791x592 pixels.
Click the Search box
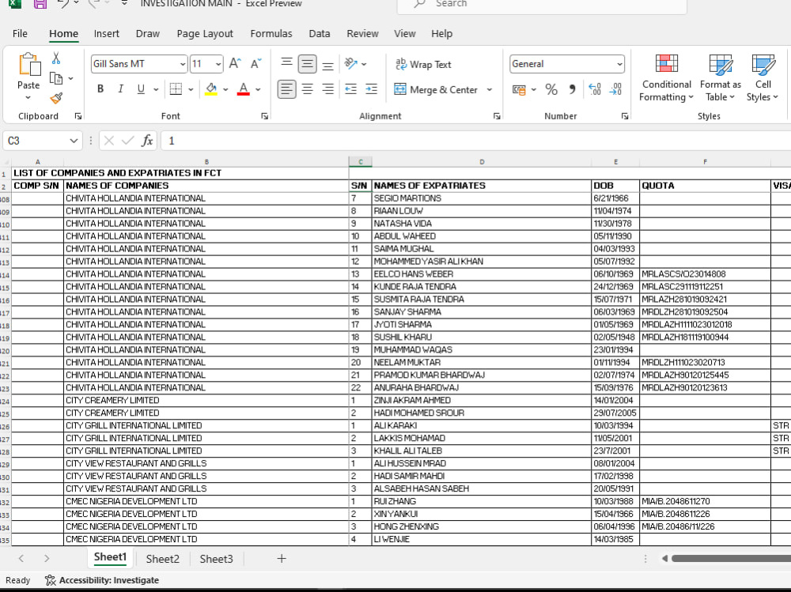click(x=543, y=5)
